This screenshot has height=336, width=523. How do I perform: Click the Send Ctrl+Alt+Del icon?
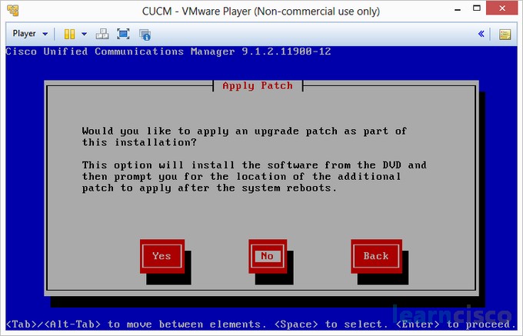(x=103, y=34)
